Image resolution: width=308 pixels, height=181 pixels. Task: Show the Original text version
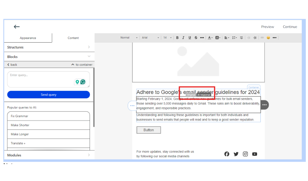[191, 95]
